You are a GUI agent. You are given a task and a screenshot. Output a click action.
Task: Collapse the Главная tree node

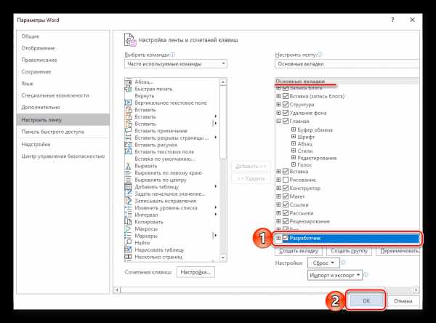tap(278, 121)
